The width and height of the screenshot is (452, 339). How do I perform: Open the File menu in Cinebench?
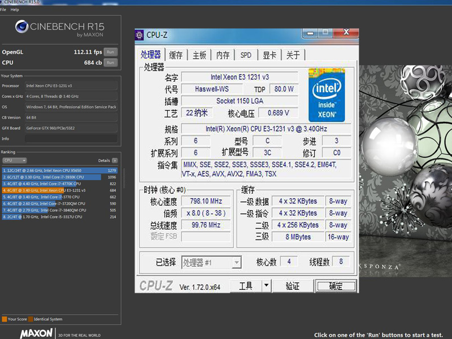[3, 10]
